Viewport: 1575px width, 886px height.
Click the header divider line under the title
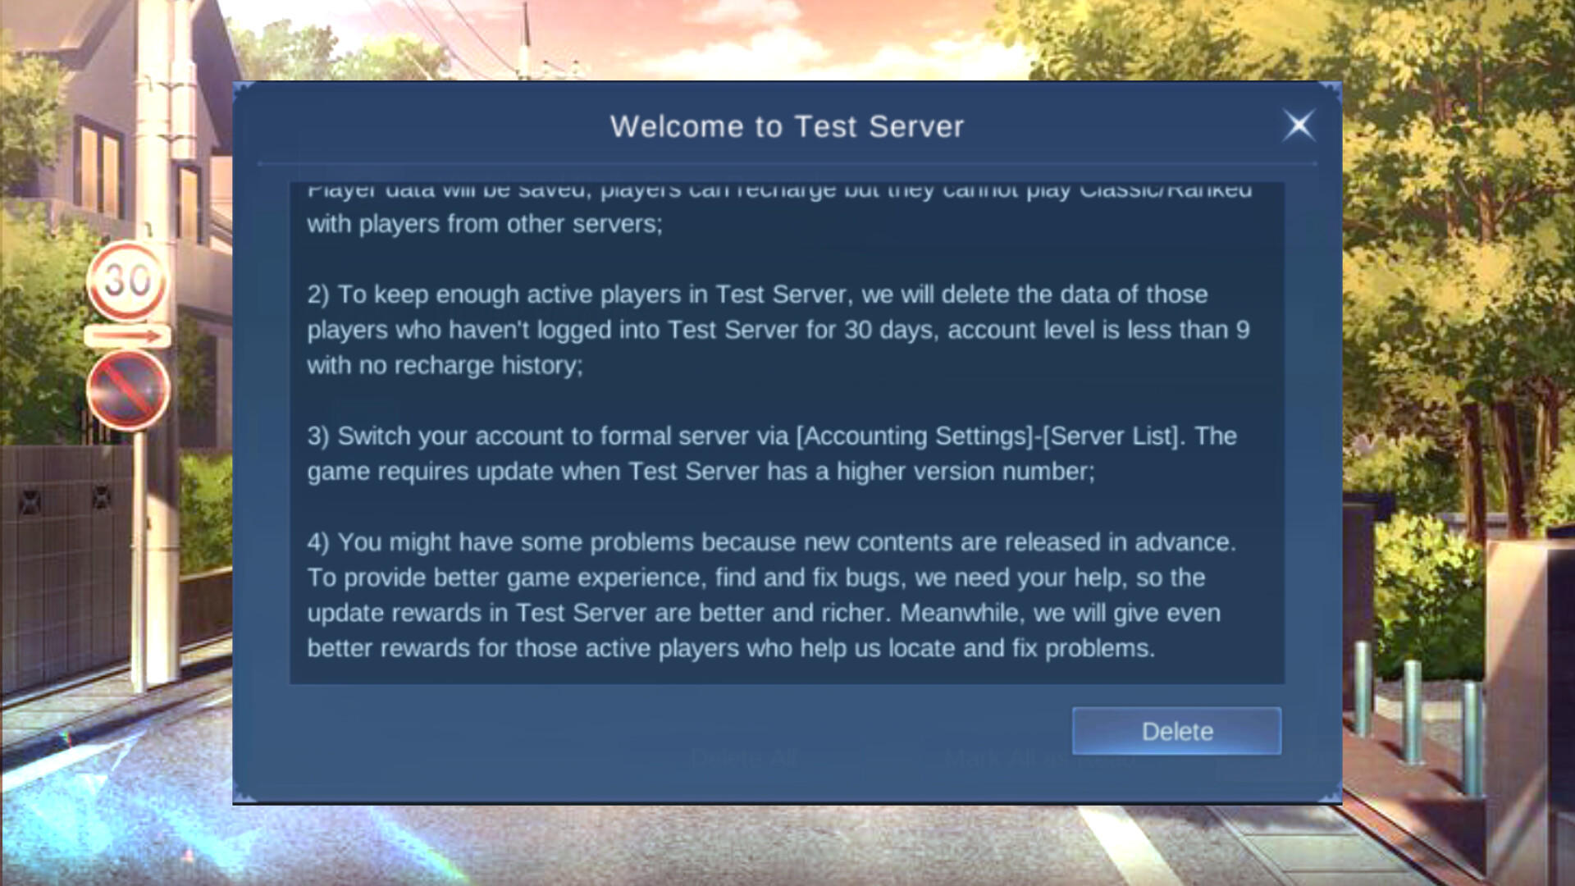(x=787, y=164)
